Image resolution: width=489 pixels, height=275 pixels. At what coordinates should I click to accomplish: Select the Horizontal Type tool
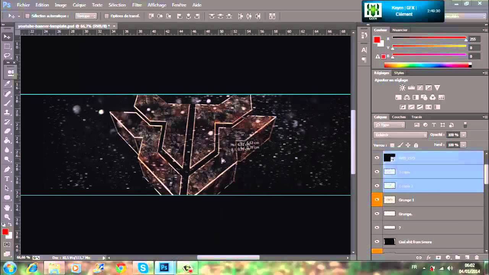tap(7, 179)
